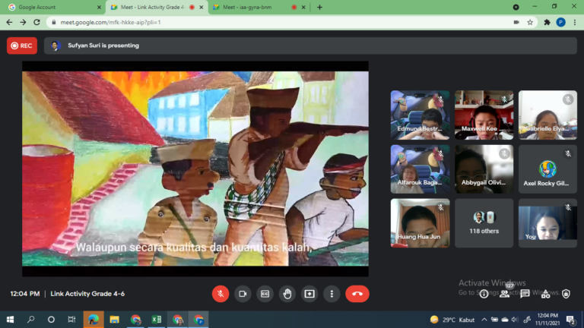Unmute the microphone in Meet
Viewport: 584px width, 328px height.
221,294
